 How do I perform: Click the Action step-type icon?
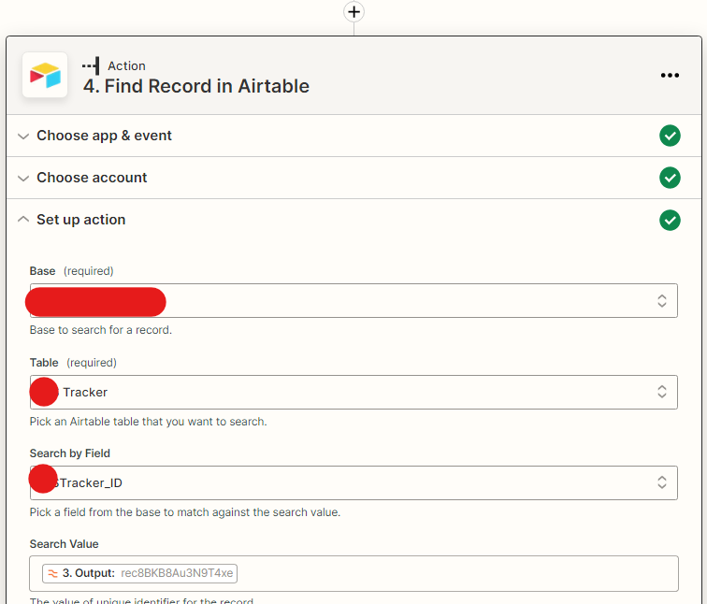pos(91,65)
